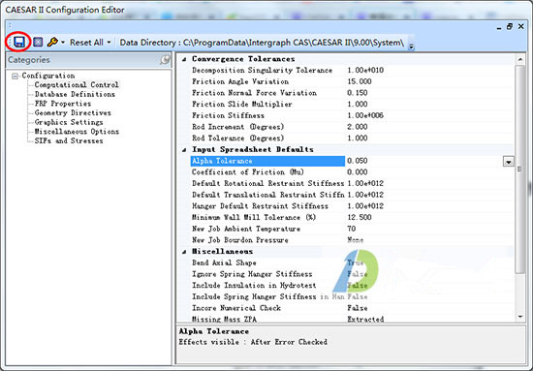Select Geometry Directives category
Screen dimensions: 533x371
click(73, 112)
